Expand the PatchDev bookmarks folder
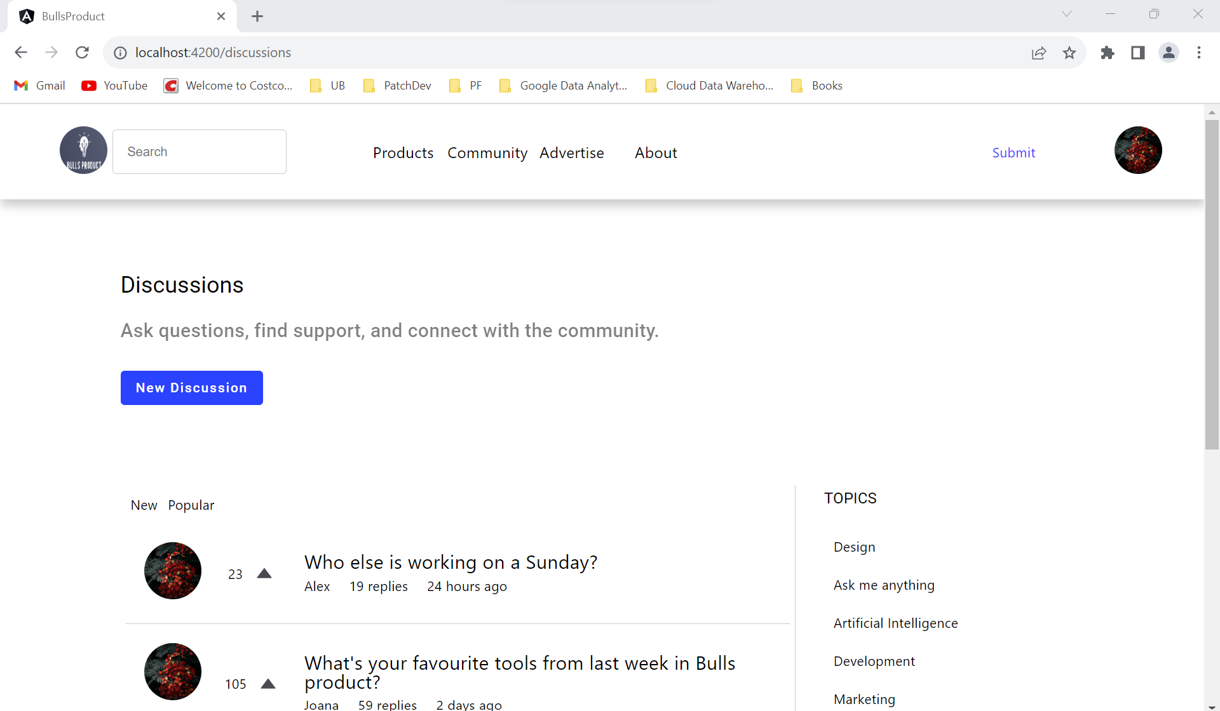Viewport: 1220px width, 711px height. pyautogui.click(x=396, y=85)
